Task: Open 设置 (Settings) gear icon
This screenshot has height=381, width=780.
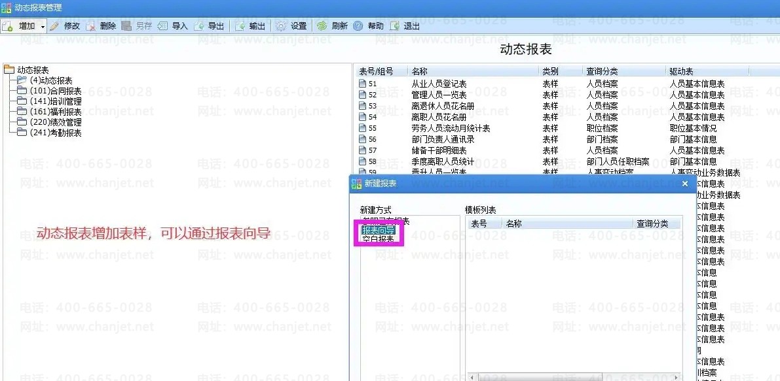Action: coord(282,26)
